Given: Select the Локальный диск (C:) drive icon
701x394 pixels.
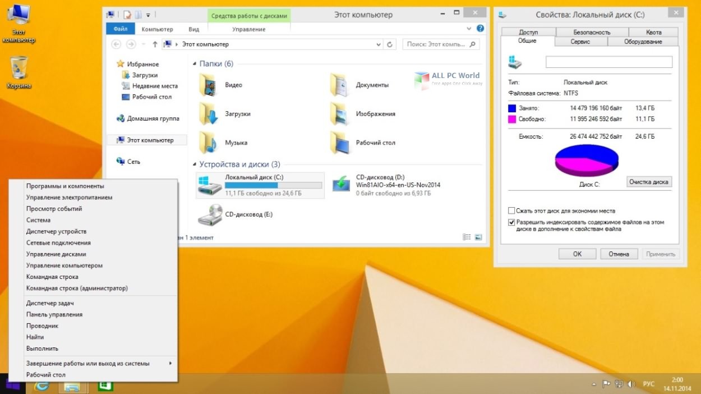Looking at the screenshot, I should [x=209, y=185].
